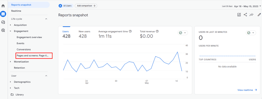Click the customize report chart icon
The image size is (262, 99).
click(239, 15)
